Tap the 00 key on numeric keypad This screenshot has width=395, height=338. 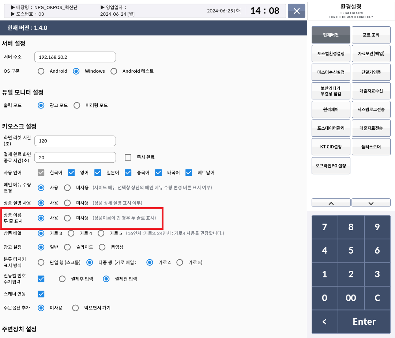point(351,298)
